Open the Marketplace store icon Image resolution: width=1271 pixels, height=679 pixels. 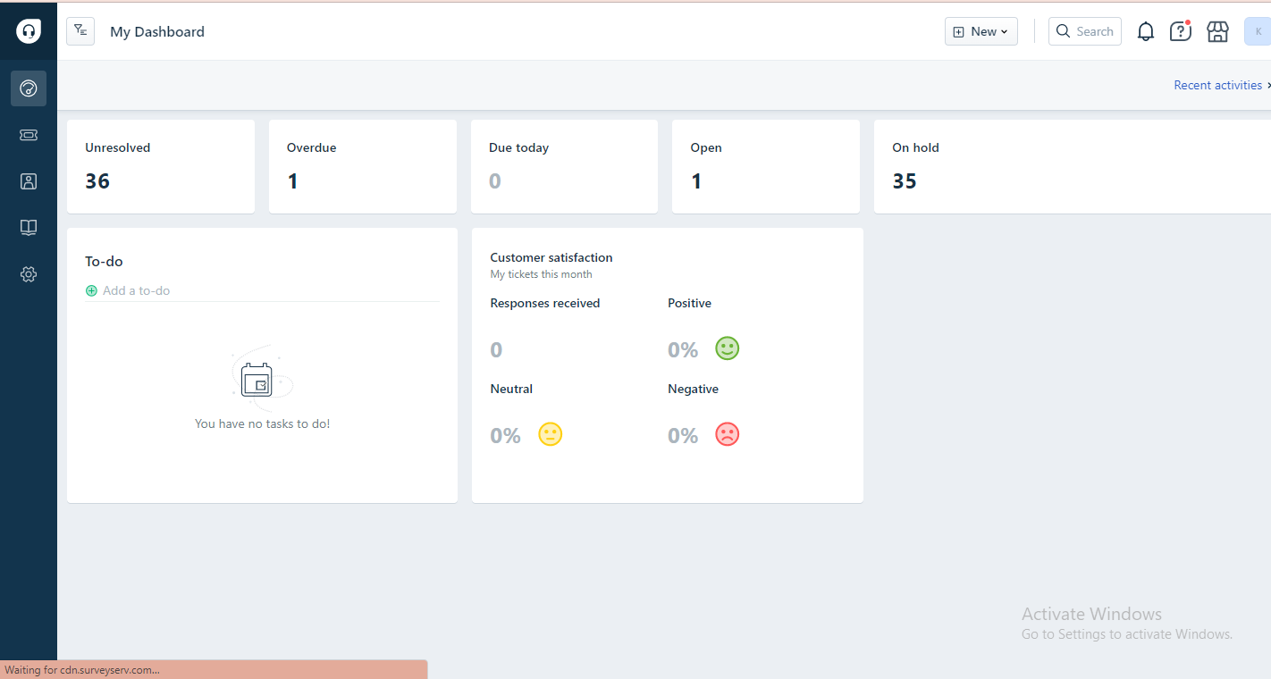1217,31
